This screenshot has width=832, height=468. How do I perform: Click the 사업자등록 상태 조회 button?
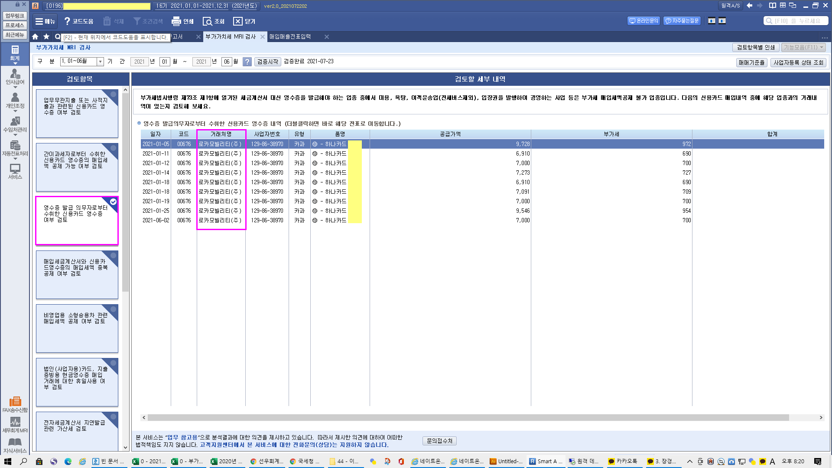tap(798, 63)
